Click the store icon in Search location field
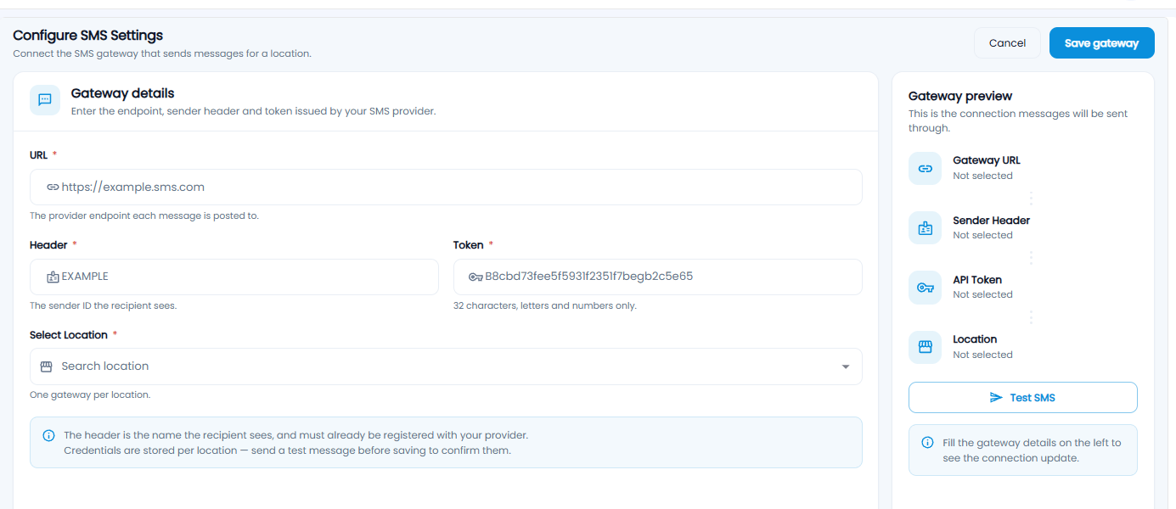 (47, 366)
